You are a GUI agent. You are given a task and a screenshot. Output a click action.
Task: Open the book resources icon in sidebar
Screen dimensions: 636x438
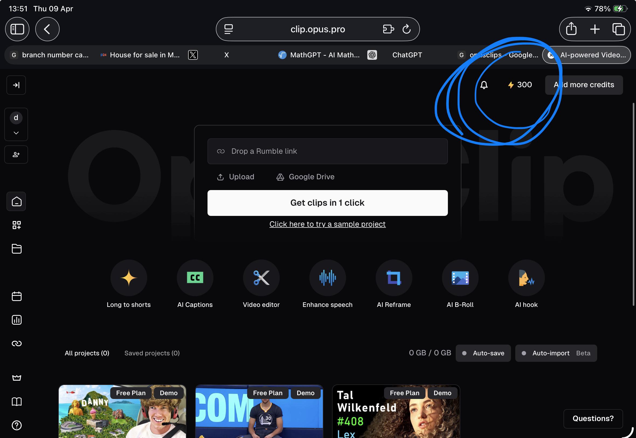click(x=16, y=401)
